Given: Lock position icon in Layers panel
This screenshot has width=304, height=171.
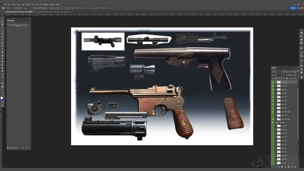Looking at the screenshot, I should 281,78.
